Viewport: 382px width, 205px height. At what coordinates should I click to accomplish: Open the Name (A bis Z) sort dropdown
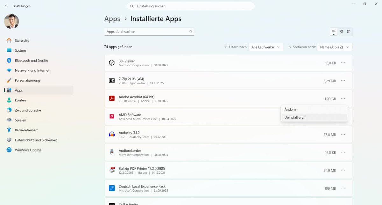(x=335, y=47)
